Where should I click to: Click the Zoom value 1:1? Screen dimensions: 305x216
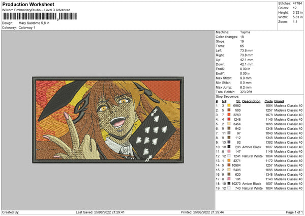click(295, 21)
